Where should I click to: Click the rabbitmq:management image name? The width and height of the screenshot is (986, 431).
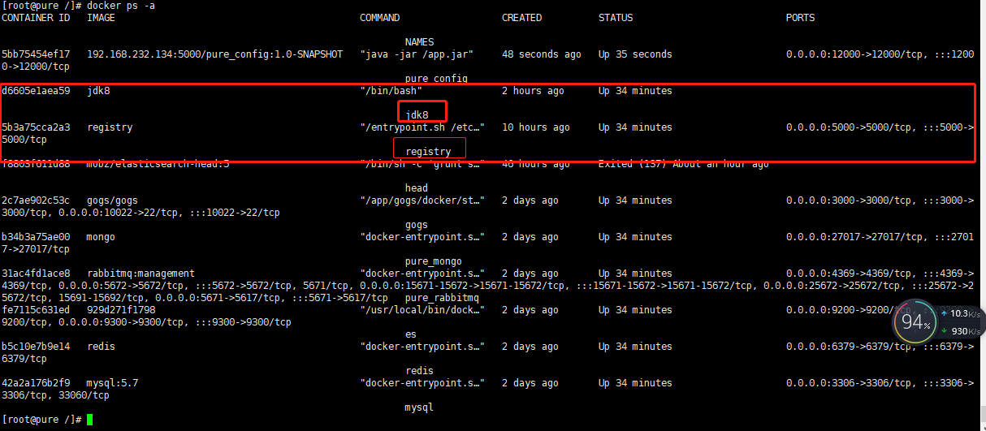point(141,274)
